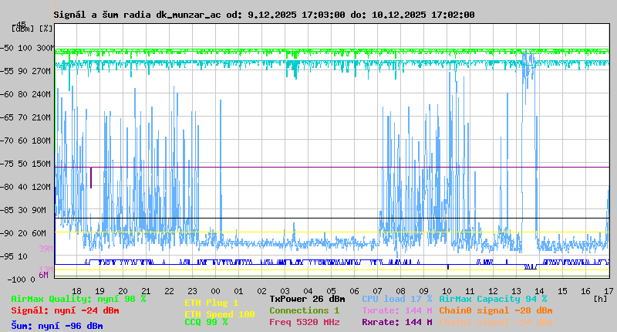Click the Freq 5320 MHz label
Viewport: 617px width, 332px height.
click(304, 322)
